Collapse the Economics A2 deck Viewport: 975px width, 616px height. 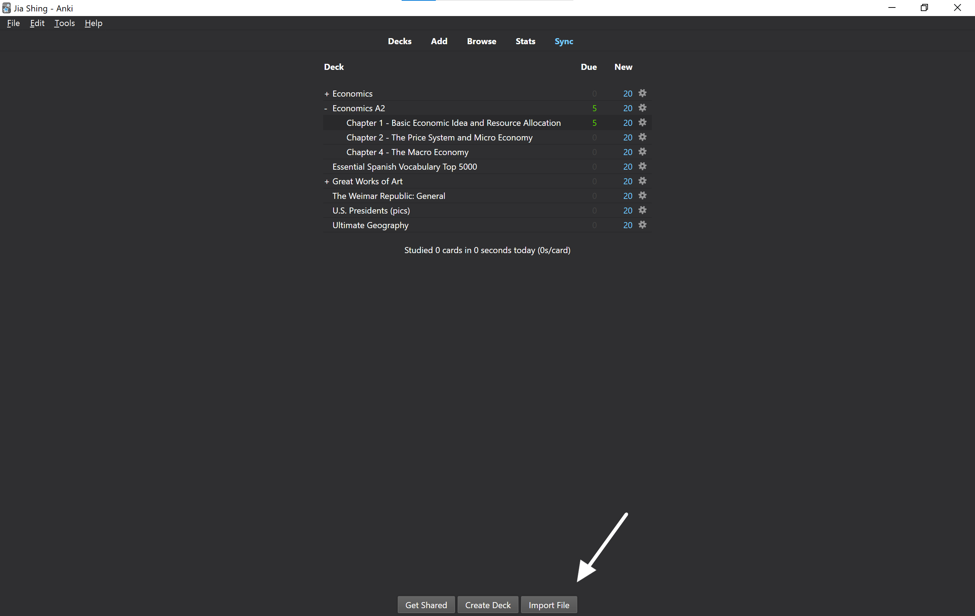tap(326, 108)
